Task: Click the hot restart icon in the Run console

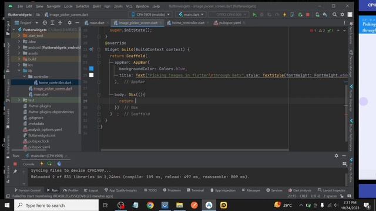Action: [49, 164]
